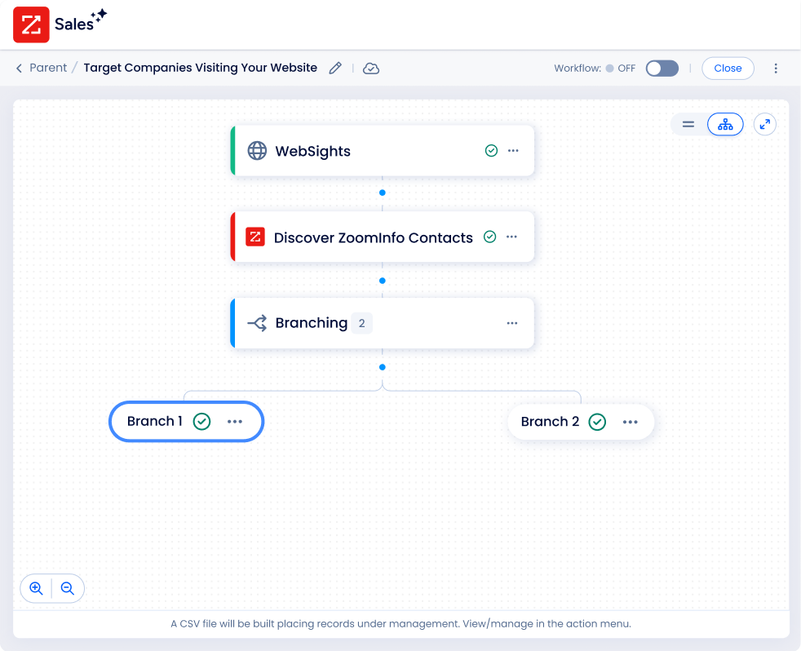801x651 pixels.
Task: Click the CSV file info message
Action: click(401, 623)
